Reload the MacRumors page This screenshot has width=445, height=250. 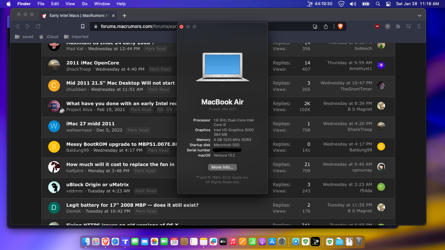point(38,26)
